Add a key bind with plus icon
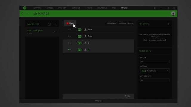 tap(169, 24)
